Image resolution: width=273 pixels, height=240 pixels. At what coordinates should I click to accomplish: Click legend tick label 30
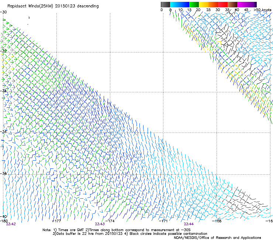click(x=218, y=10)
